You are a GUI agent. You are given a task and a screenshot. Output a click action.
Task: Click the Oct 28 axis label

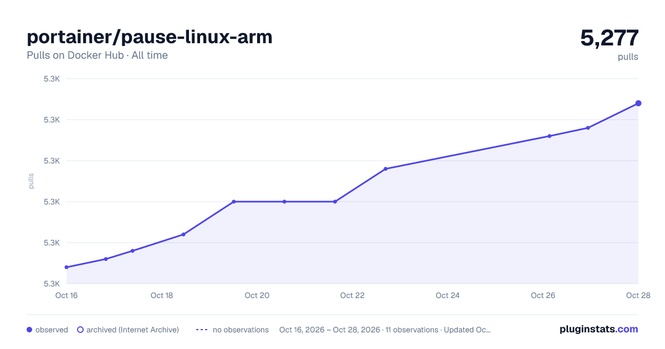(638, 295)
